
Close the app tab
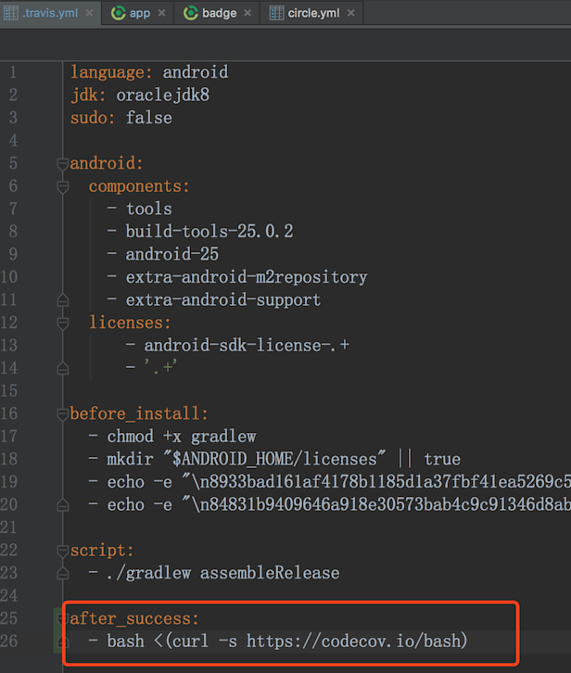pyautogui.click(x=162, y=13)
